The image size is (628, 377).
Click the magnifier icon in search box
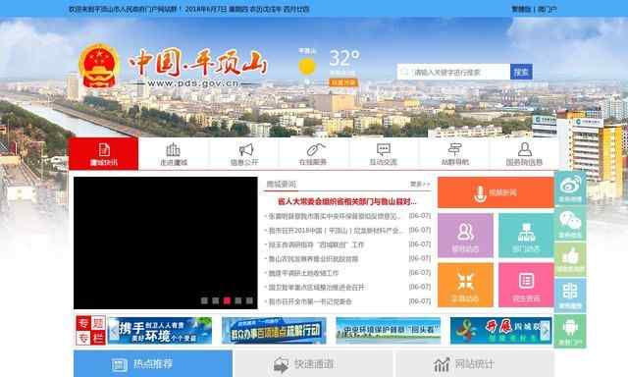[404, 72]
